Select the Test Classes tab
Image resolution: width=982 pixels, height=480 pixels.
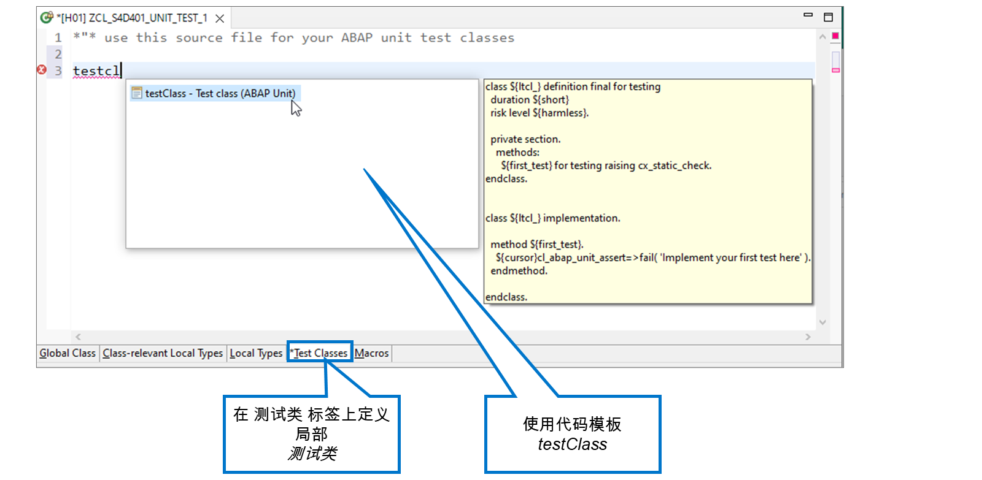point(320,353)
